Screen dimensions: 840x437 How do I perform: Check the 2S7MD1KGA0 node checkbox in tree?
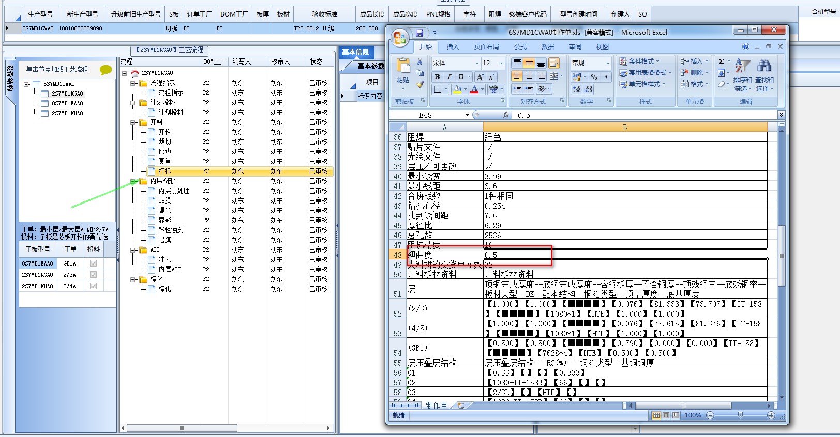click(44, 94)
